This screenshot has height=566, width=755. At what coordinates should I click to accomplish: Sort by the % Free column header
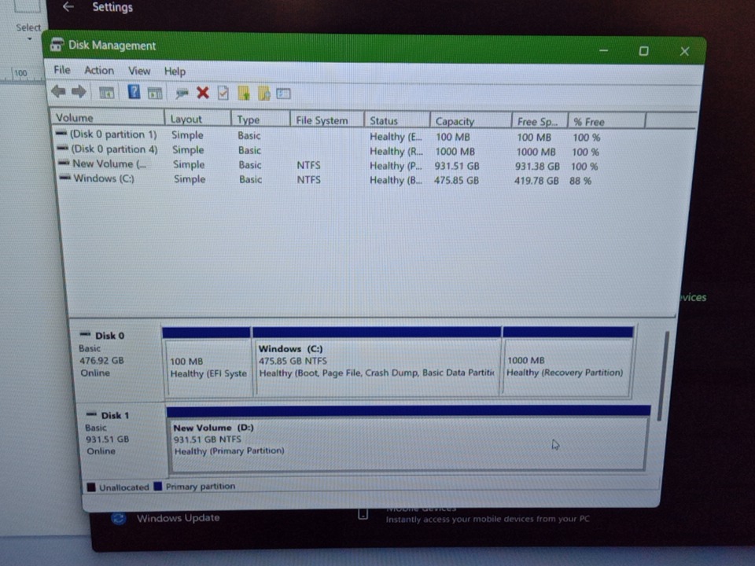(x=606, y=122)
